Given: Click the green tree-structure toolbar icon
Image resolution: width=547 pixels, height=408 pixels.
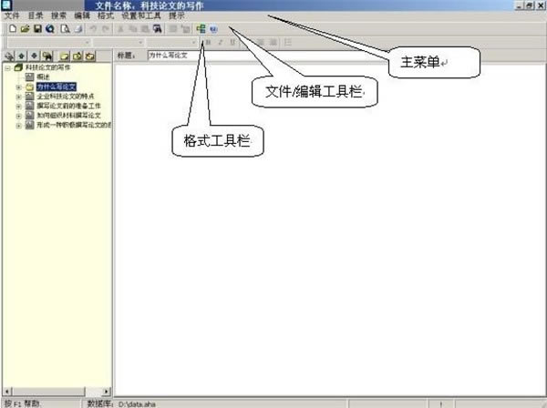Looking at the screenshot, I should (201, 28).
